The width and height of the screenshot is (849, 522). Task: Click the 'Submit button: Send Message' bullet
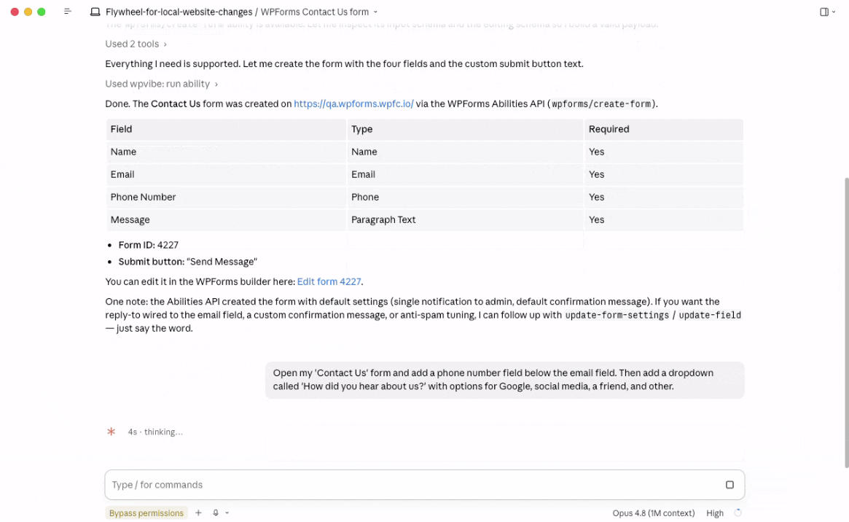(188, 262)
